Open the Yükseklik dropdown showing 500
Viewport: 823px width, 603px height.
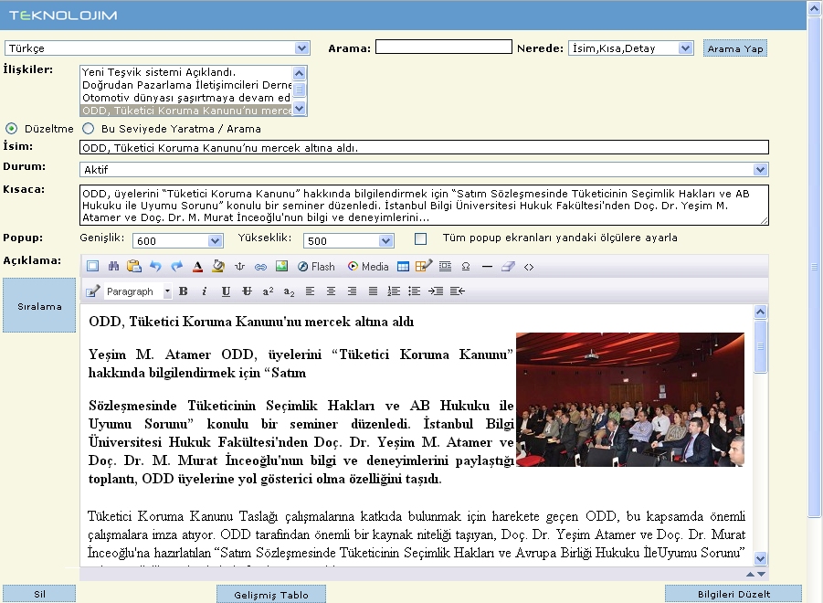[348, 241]
